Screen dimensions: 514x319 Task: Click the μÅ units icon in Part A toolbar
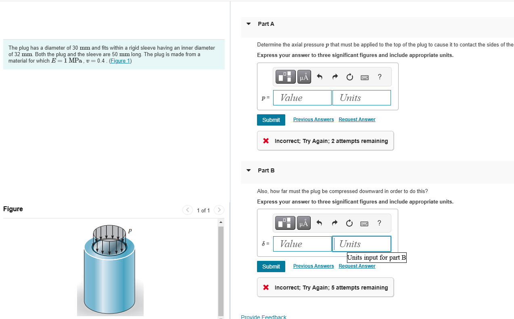[303, 77]
